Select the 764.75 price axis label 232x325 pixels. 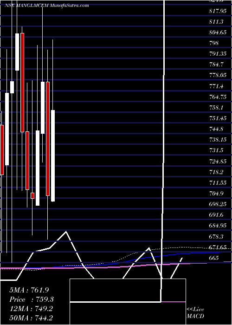(218, 97)
